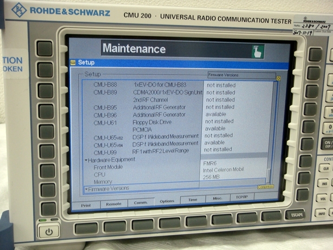This screenshot has width=333, height=250.
Task: Select the CPU entry
Action: click(x=99, y=175)
